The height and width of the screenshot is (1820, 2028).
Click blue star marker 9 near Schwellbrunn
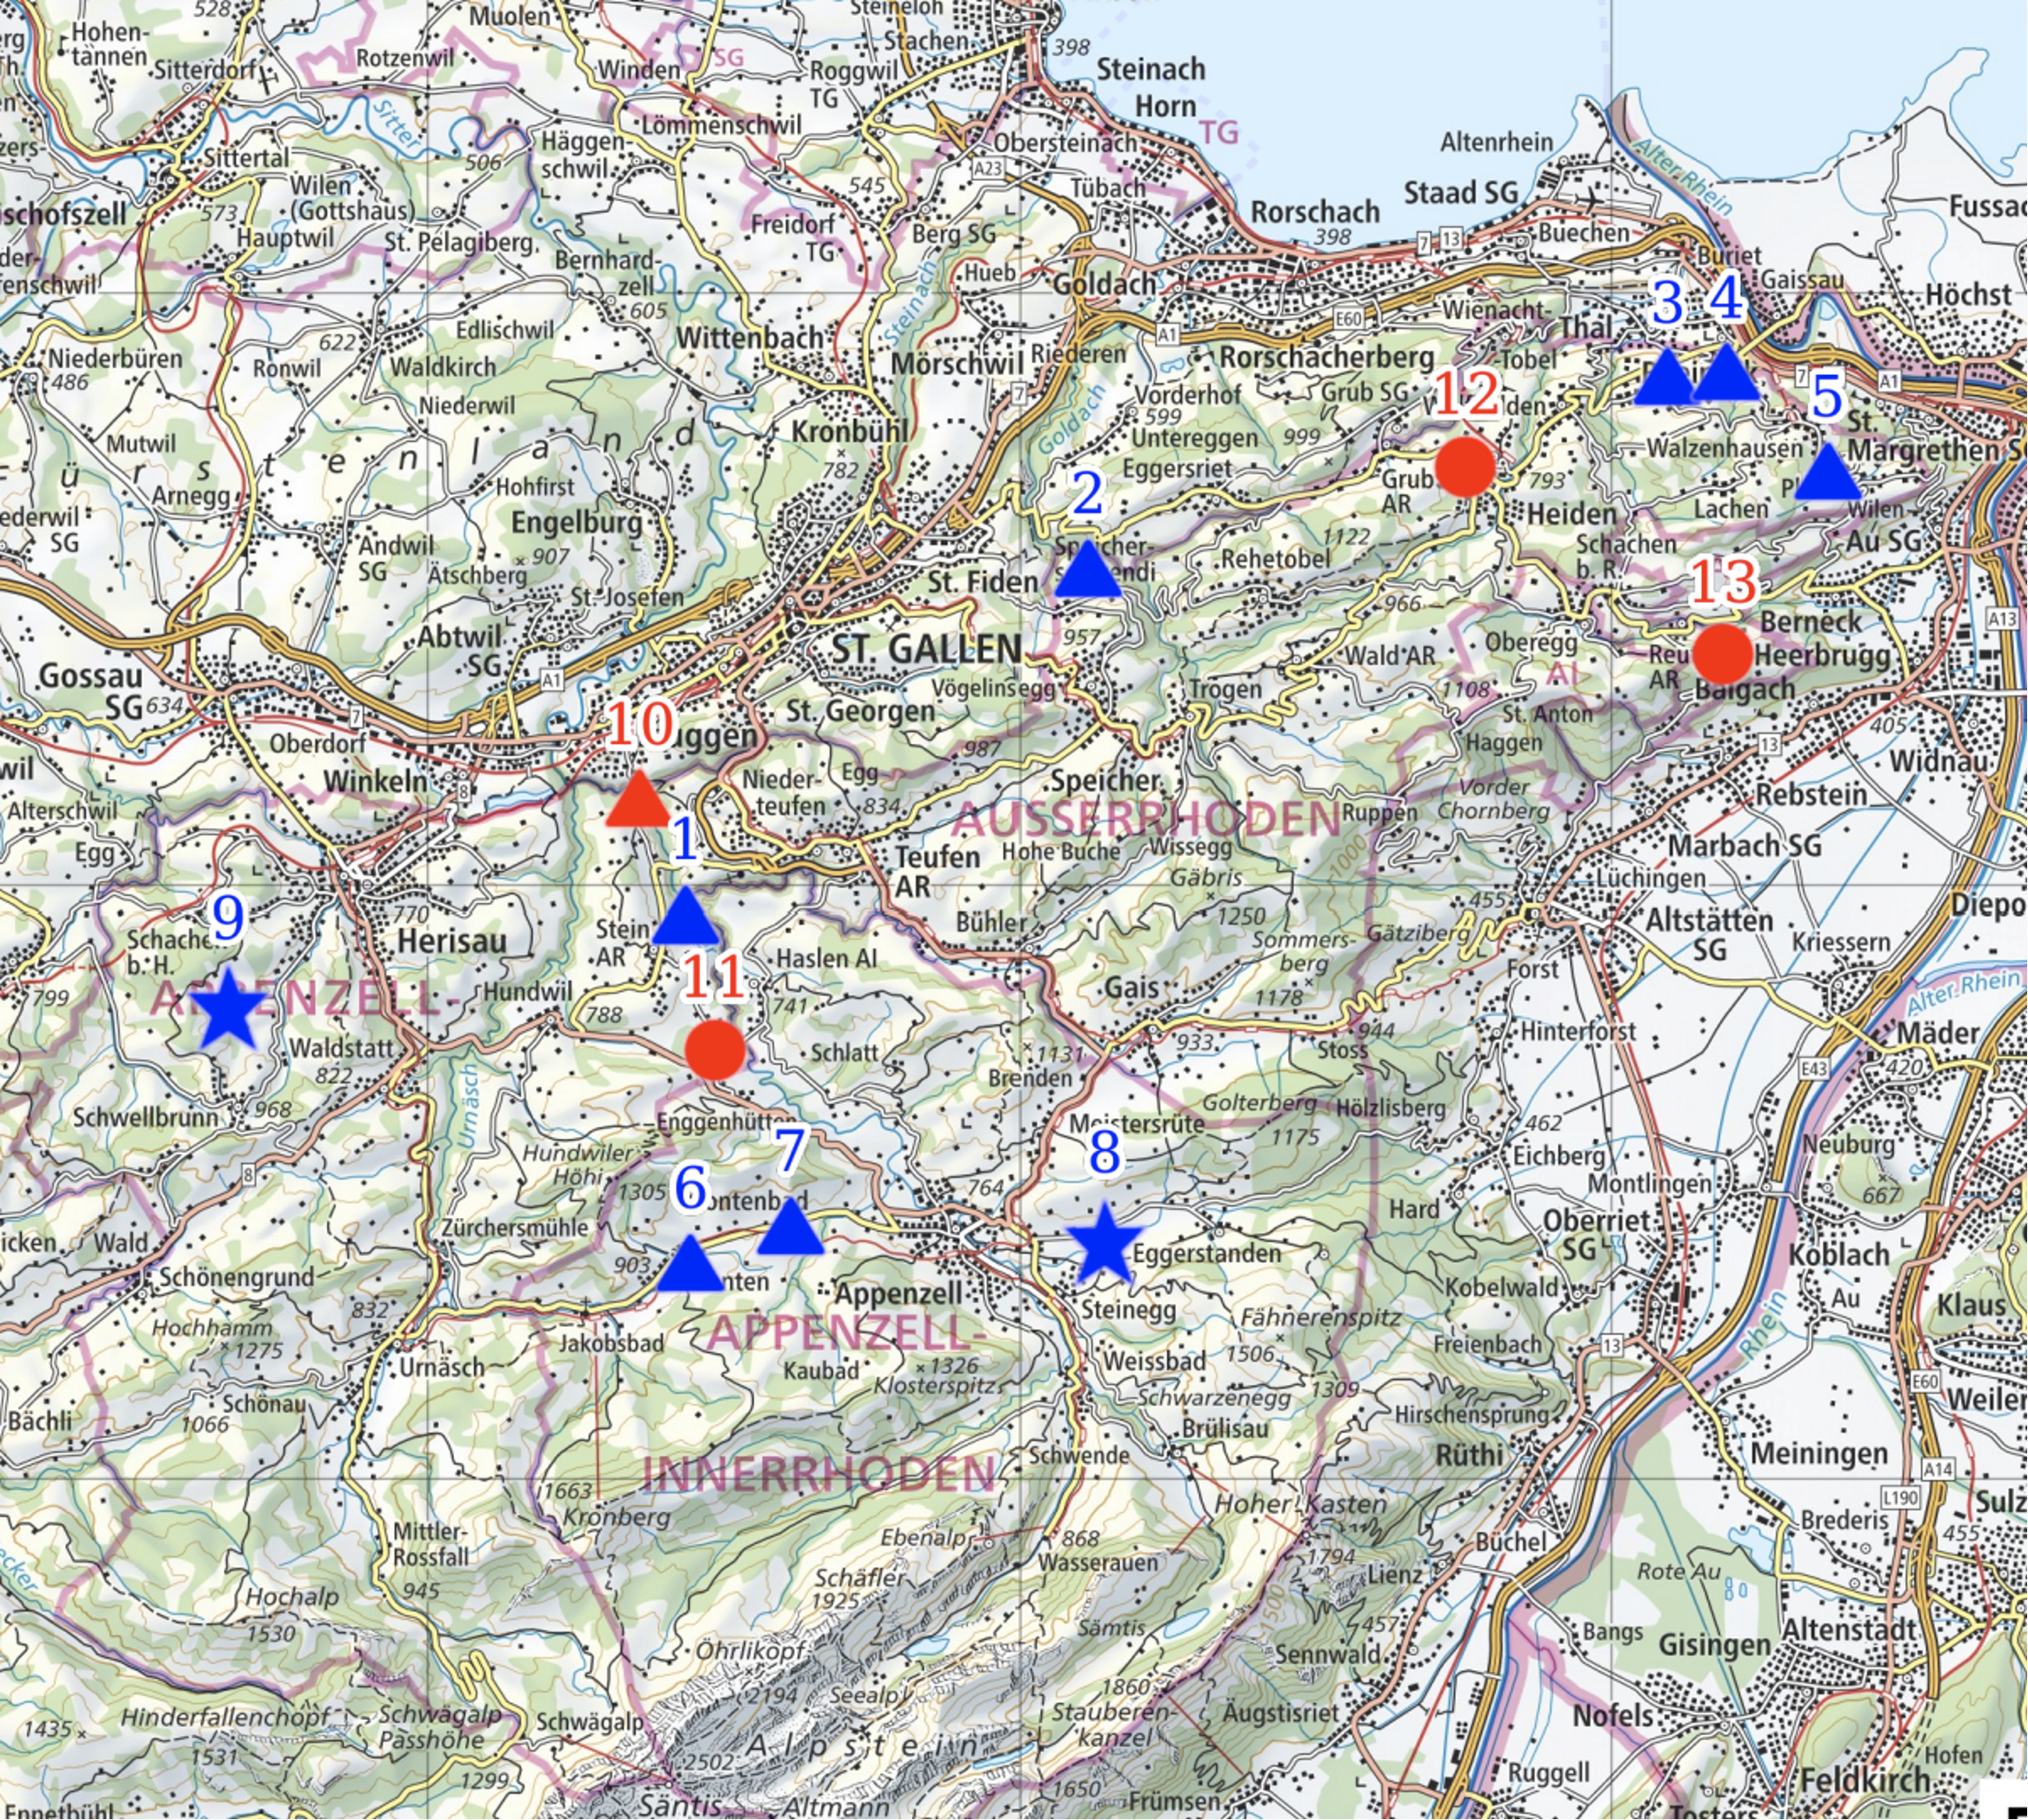point(229,1008)
